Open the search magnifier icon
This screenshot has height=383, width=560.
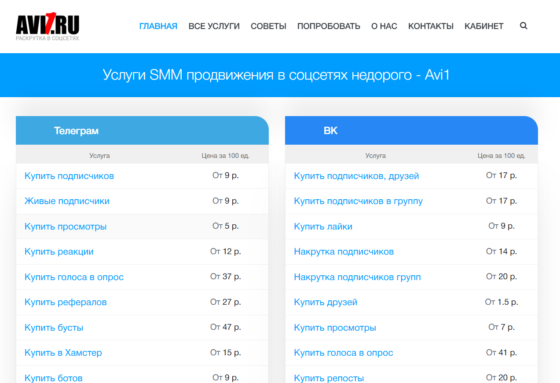523,26
